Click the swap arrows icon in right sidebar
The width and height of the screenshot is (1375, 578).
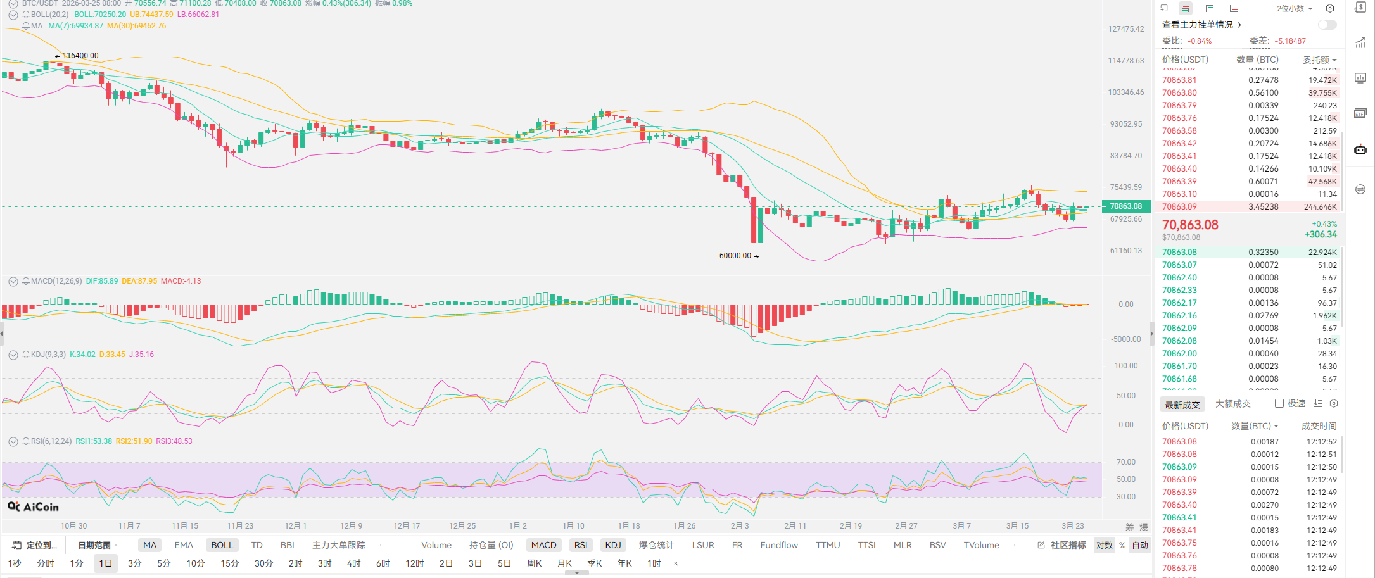pos(1360,189)
